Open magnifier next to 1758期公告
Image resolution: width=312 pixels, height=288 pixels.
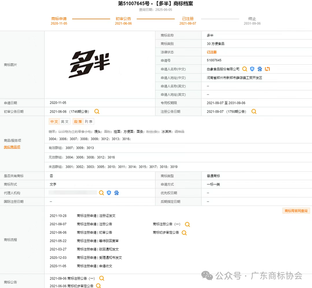click(254, 111)
